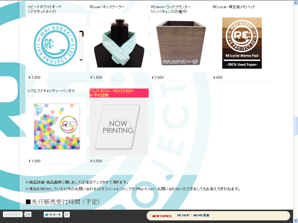
Task: Click the RE:cycle memo pad title text
Action: (234, 7)
